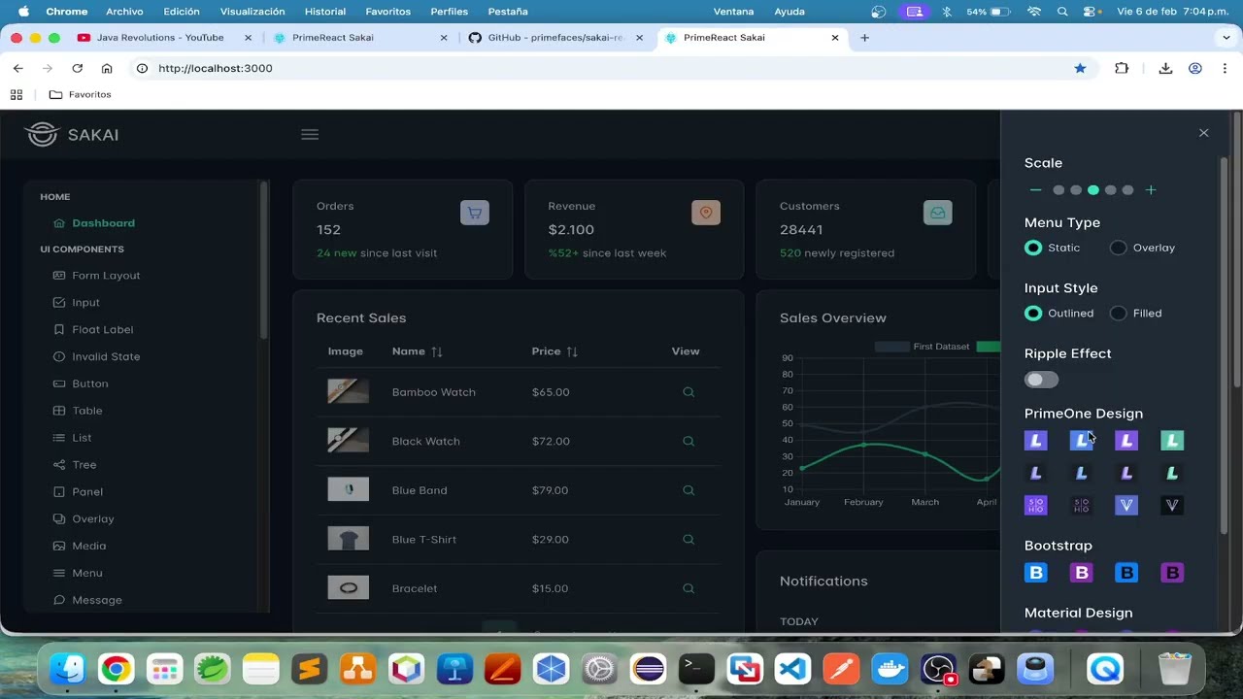
Task: Click the Sakai logo in the top bar
Action: [72, 135]
